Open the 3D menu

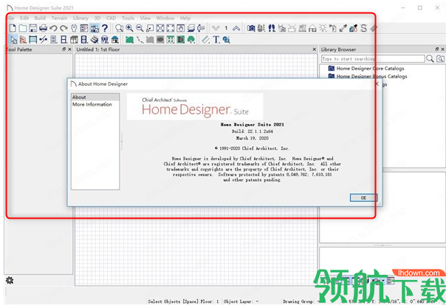click(97, 18)
